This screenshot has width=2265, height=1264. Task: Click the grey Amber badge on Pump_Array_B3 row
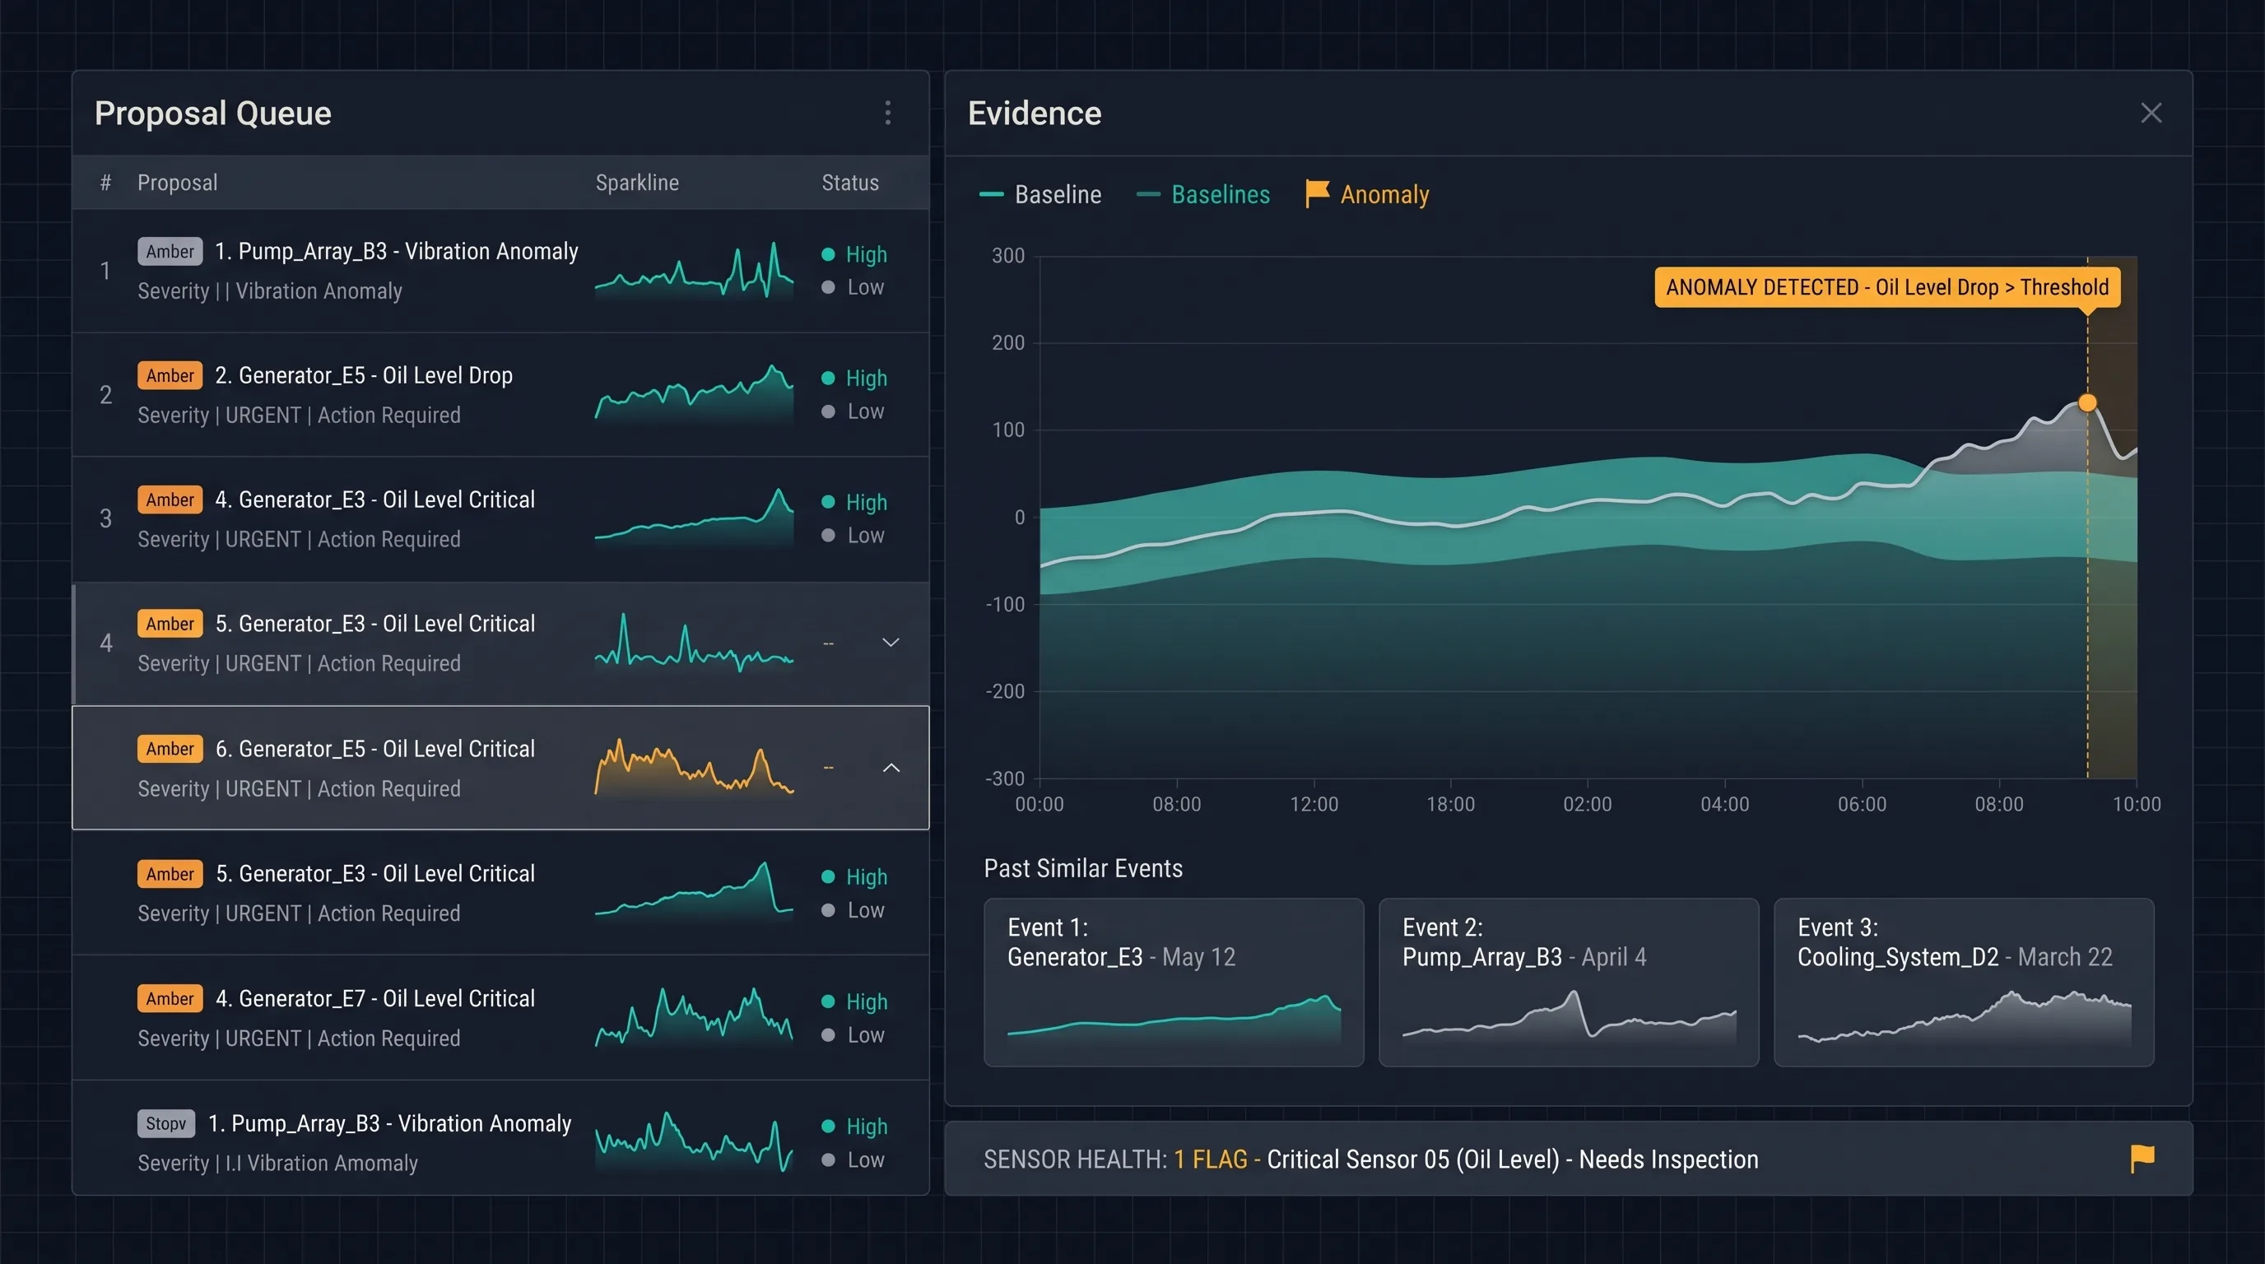(x=170, y=251)
